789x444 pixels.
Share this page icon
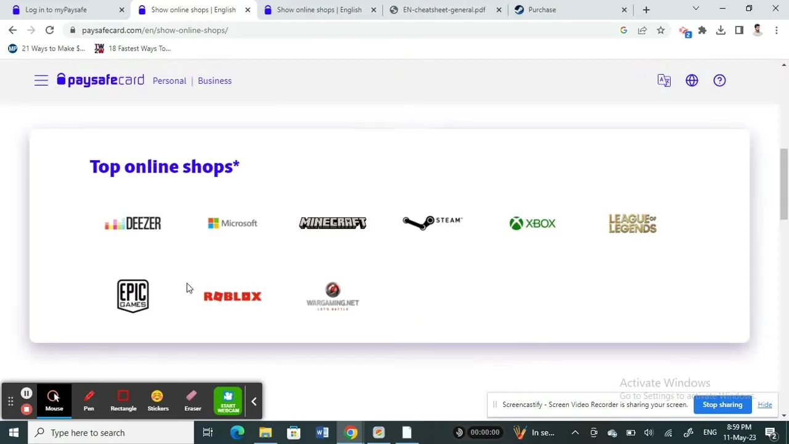click(x=642, y=30)
